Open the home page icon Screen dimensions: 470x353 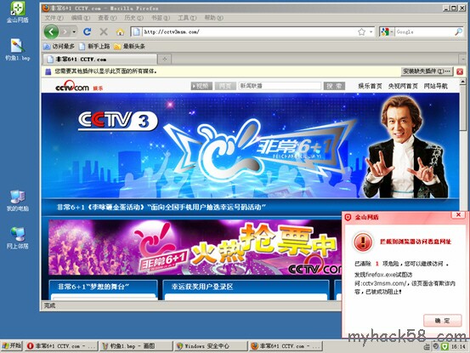pos(120,31)
